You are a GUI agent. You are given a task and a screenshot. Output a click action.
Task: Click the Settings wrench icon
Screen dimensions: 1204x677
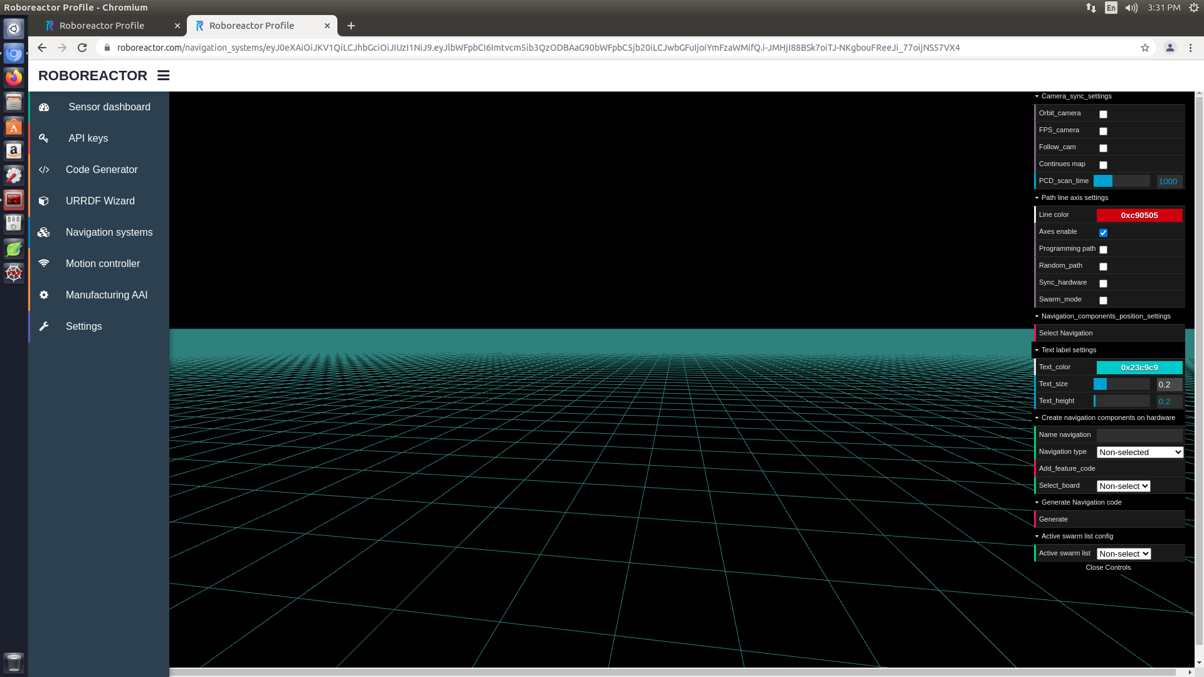[44, 326]
